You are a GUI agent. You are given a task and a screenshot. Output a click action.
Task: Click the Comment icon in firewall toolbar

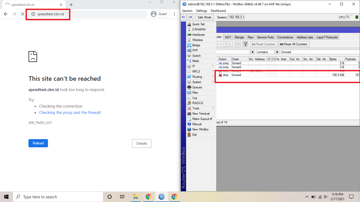tap(237, 44)
